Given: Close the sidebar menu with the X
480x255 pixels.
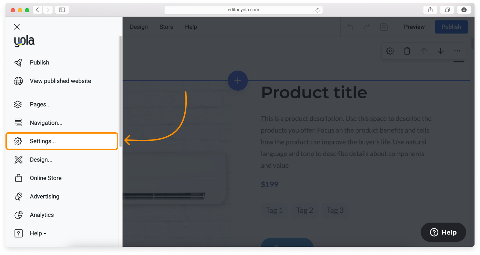Looking at the screenshot, I should pyautogui.click(x=17, y=26).
